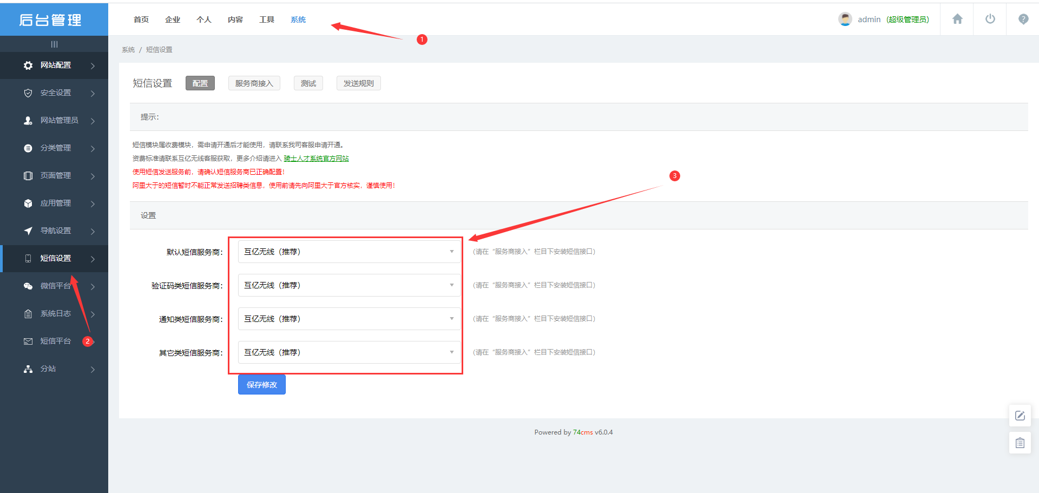Screen dimensions: 1039x493
Task: Click the clipboard floating icon
Action: 1020,443
